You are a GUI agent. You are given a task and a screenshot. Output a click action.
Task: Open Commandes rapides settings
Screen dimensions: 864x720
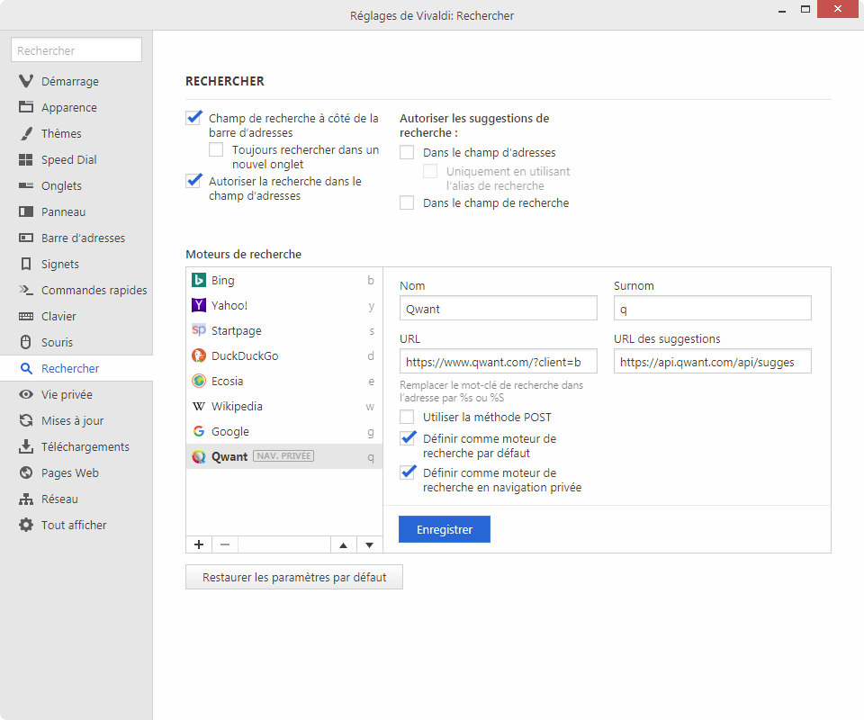coord(76,290)
